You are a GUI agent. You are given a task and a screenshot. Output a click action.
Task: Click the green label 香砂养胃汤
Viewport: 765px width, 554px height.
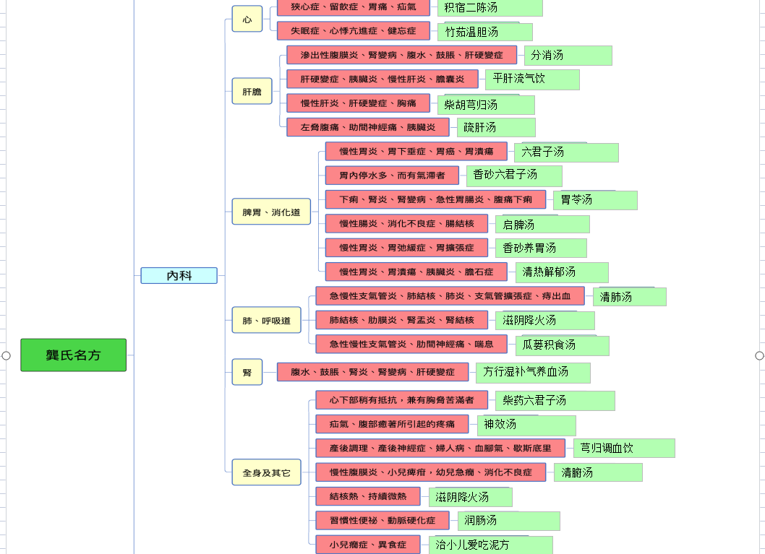point(541,248)
